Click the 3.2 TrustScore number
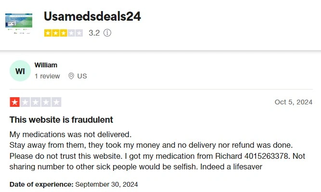The height and width of the screenshot is (192, 321). coord(94,33)
